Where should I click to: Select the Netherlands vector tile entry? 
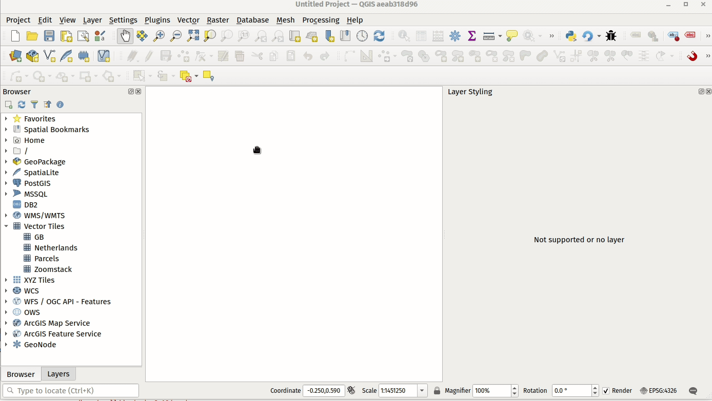point(55,248)
